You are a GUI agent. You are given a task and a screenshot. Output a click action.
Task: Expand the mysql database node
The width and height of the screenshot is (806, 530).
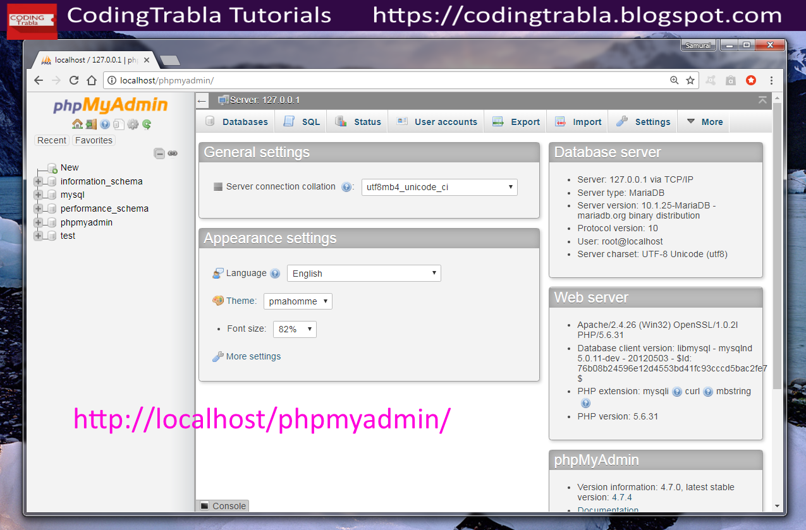(38, 195)
